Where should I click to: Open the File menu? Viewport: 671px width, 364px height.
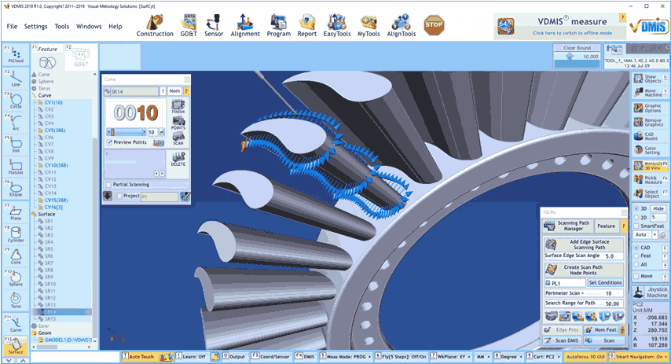click(12, 26)
